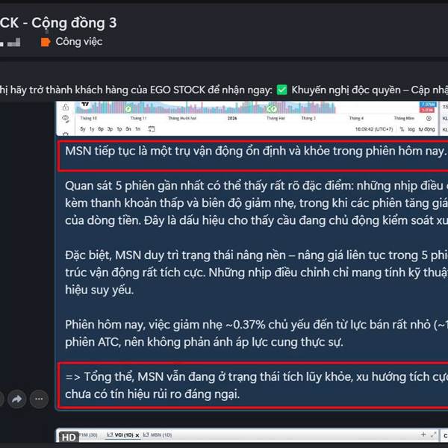
Task: Open the three-dots more options menu
Action: pos(39,399)
